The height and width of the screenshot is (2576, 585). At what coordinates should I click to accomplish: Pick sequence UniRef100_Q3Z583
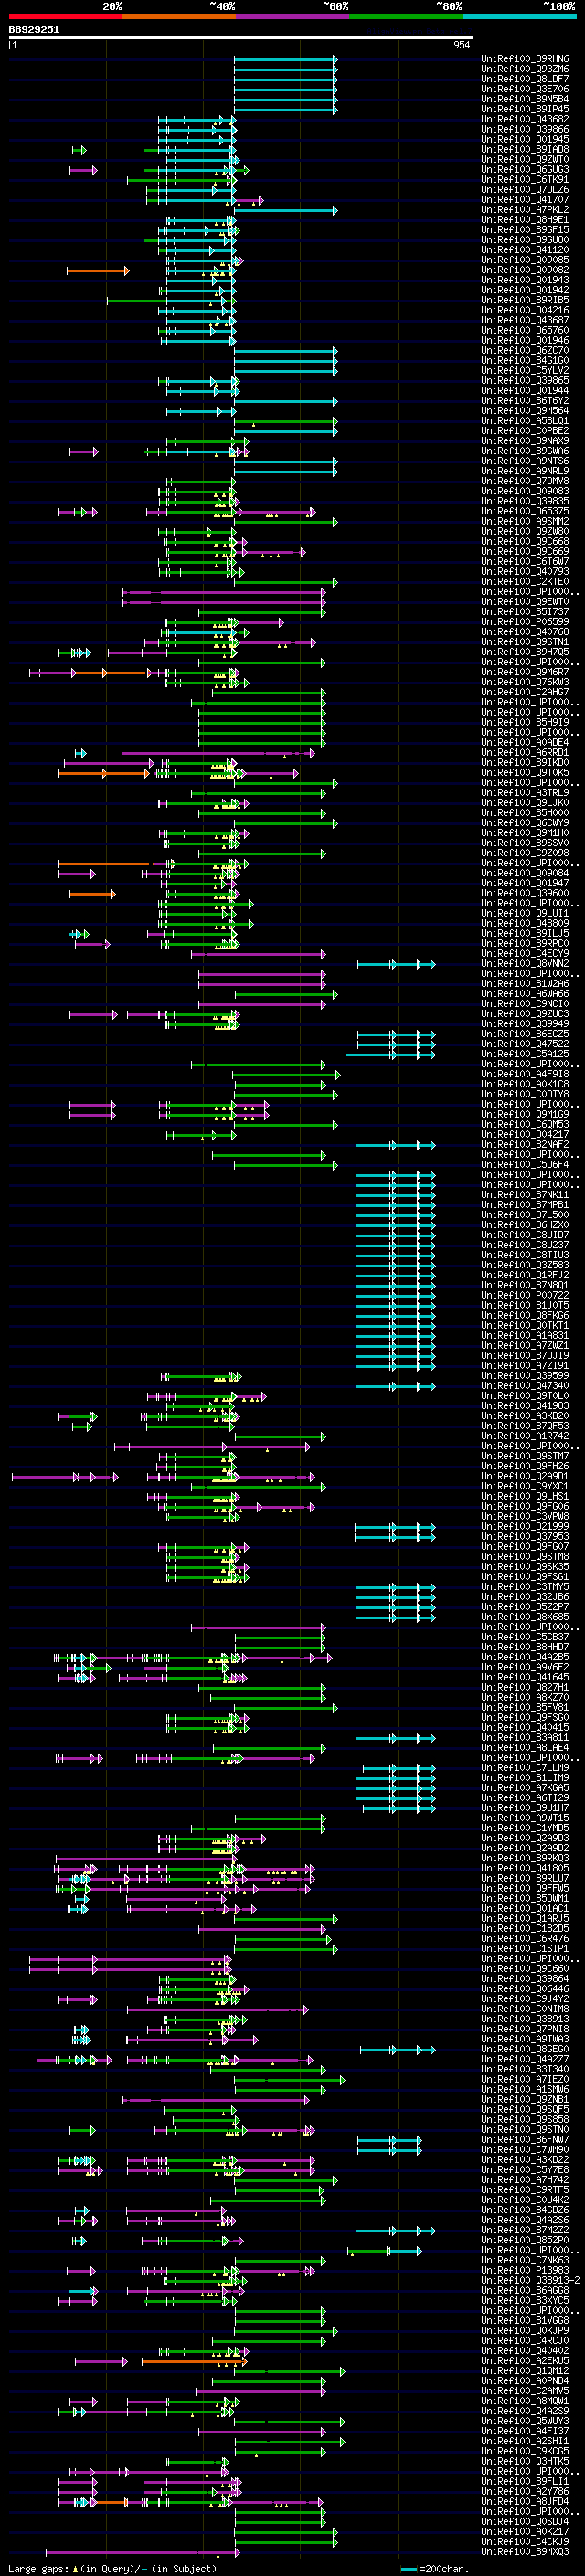(525, 1265)
